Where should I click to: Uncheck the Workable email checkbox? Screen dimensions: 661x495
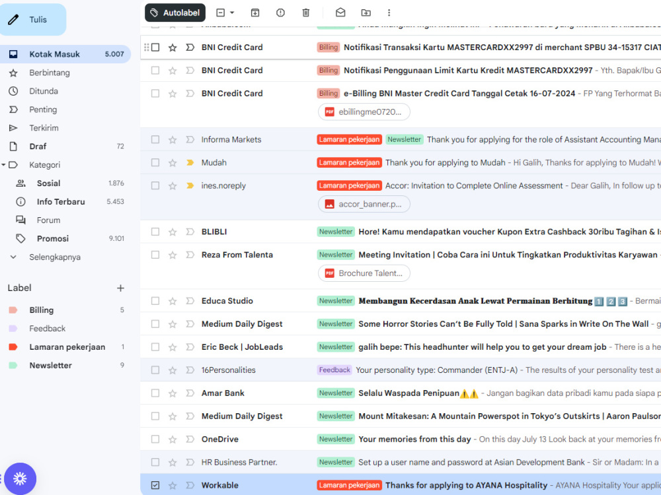pos(155,485)
